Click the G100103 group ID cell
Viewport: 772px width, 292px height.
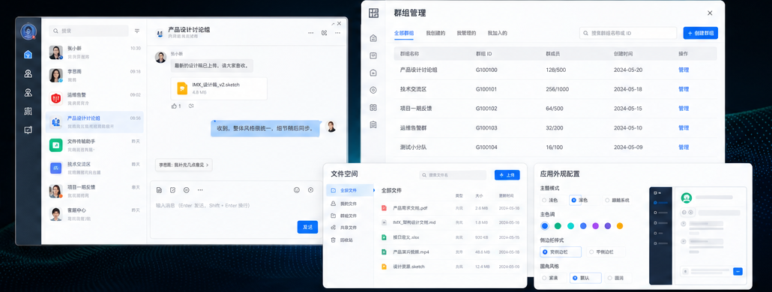pos(486,128)
